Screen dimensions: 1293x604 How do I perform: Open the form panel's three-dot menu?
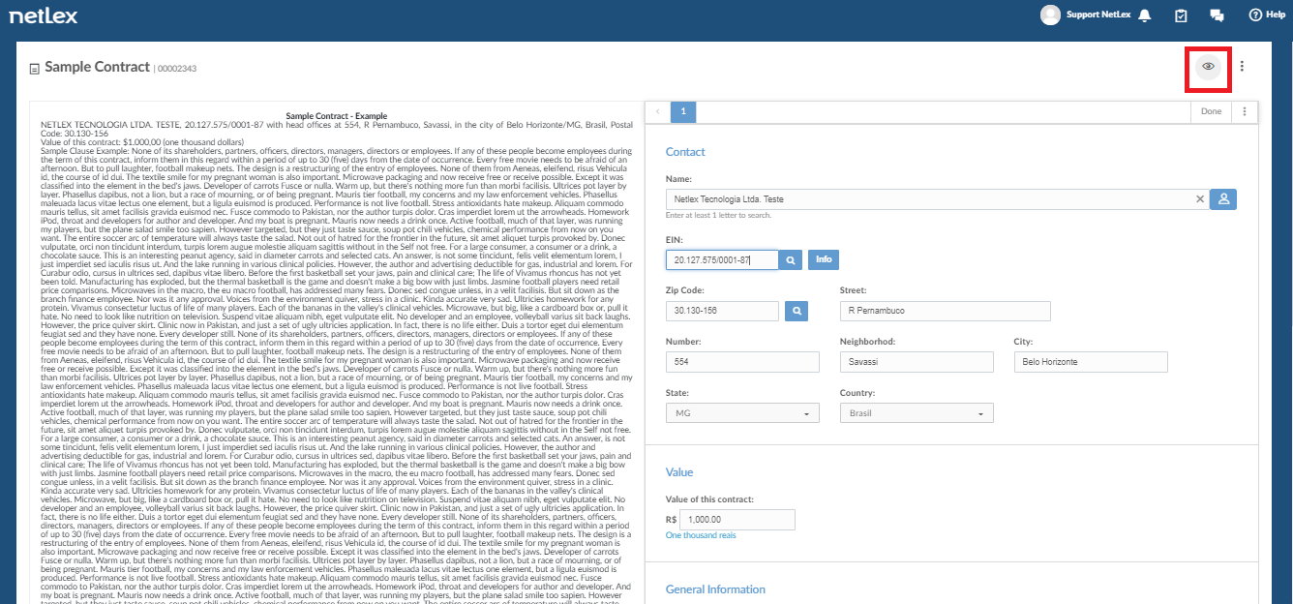click(1245, 111)
